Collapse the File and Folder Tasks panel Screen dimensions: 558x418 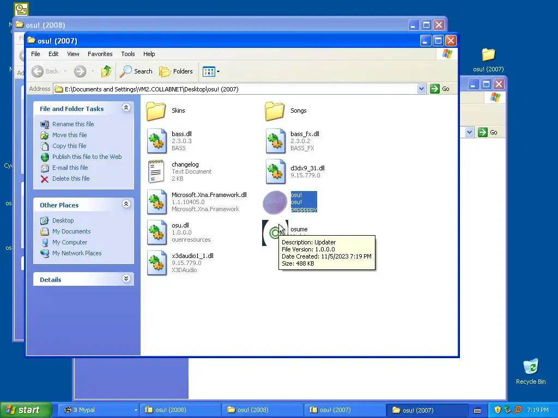pyautogui.click(x=126, y=108)
